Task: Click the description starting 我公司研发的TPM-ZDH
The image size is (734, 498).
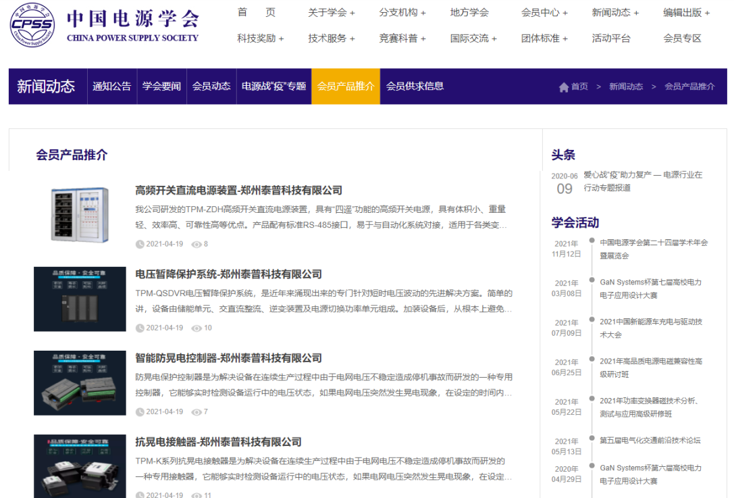Action: pyautogui.click(x=321, y=217)
